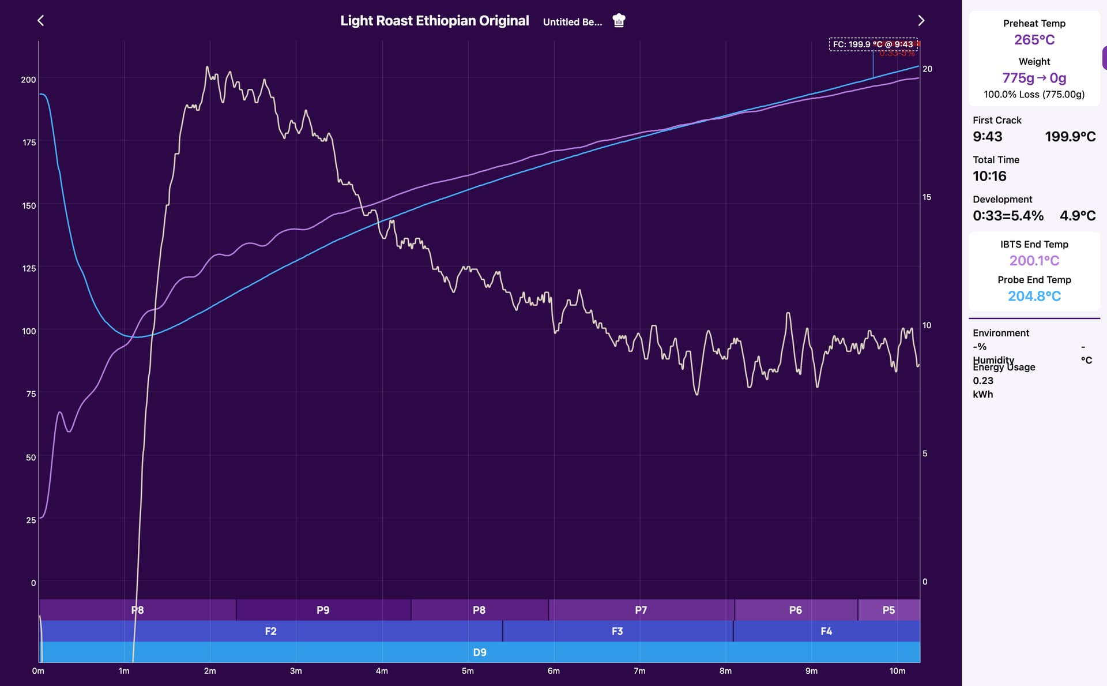
Task: Select the P6 power segment
Action: point(796,610)
